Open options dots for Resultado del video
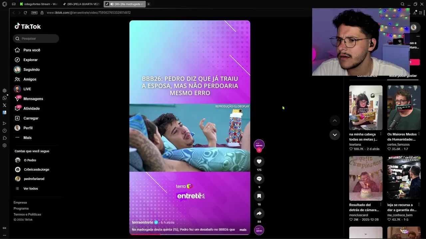Screen dimensions: 426x239 click(x=380, y=205)
